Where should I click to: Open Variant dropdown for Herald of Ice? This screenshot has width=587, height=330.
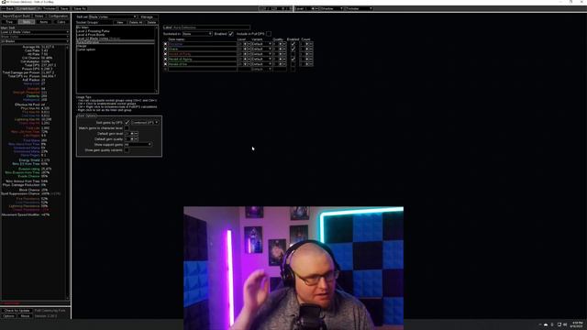coord(261,64)
